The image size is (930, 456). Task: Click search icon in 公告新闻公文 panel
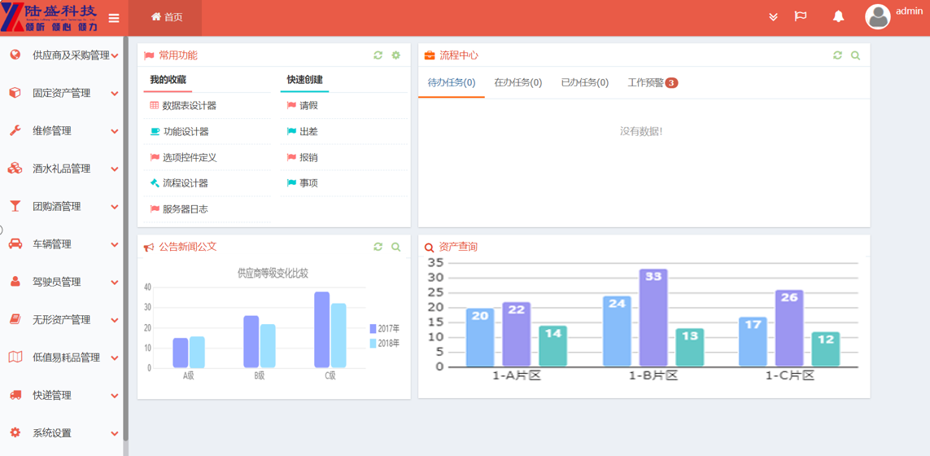coord(396,247)
